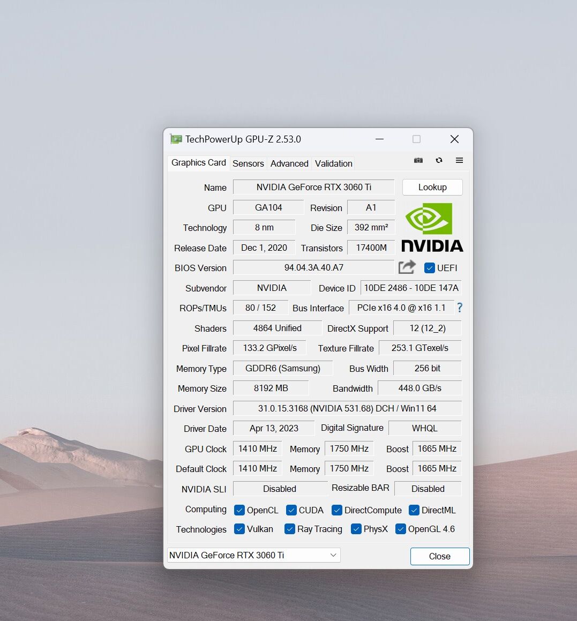This screenshot has height=621, width=577.
Task: Click the Bus Interface question mark
Action: [459, 308]
